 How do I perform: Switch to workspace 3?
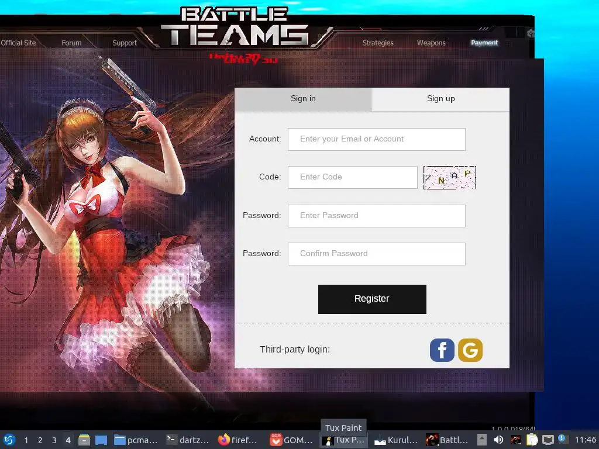[54, 440]
